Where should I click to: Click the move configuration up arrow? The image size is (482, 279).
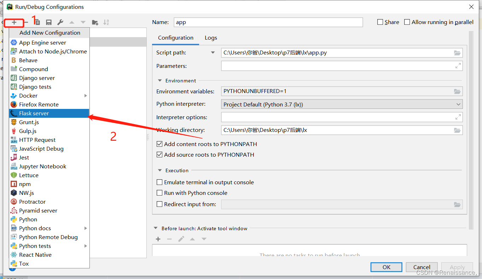[72, 22]
